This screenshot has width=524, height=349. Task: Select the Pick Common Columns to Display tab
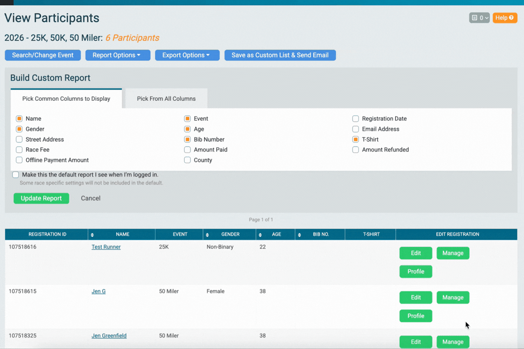point(66,99)
